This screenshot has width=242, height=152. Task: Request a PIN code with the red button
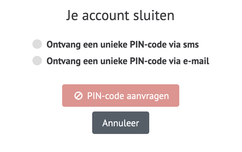tap(120, 96)
